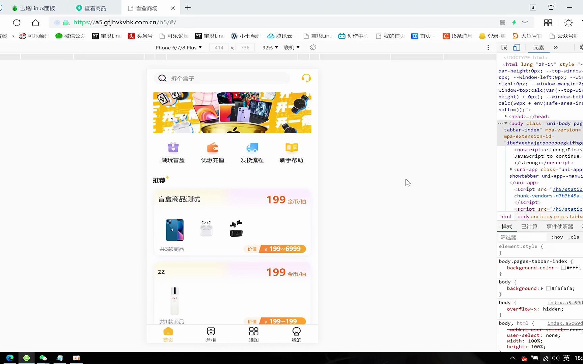The height and width of the screenshot is (364, 583).
Task: Open 元素 DevTools panel tab
Action: point(538,48)
